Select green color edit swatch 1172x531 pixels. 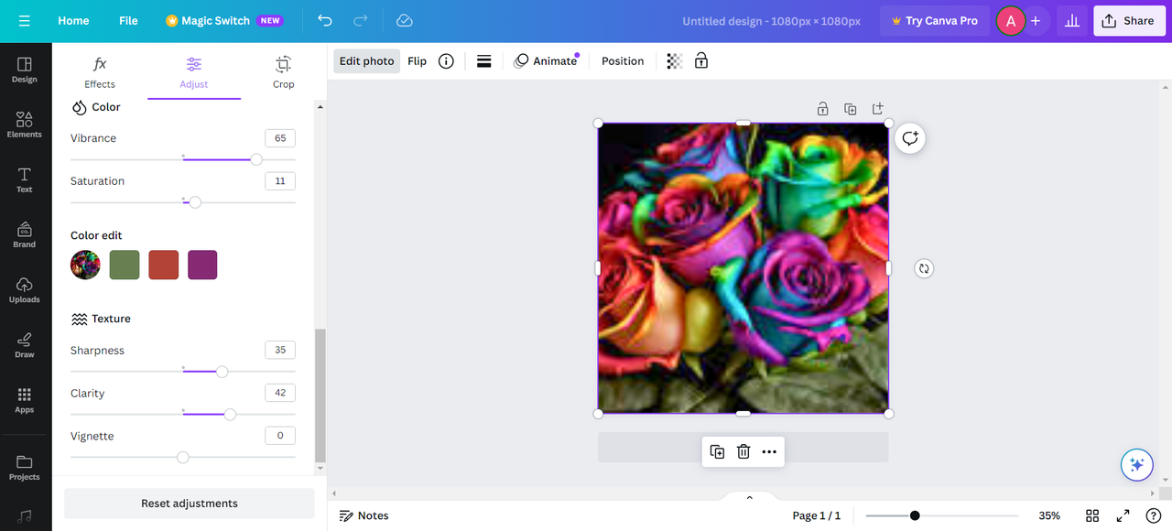tap(125, 265)
